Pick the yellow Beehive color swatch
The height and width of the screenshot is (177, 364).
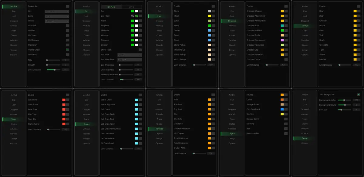click(282, 114)
